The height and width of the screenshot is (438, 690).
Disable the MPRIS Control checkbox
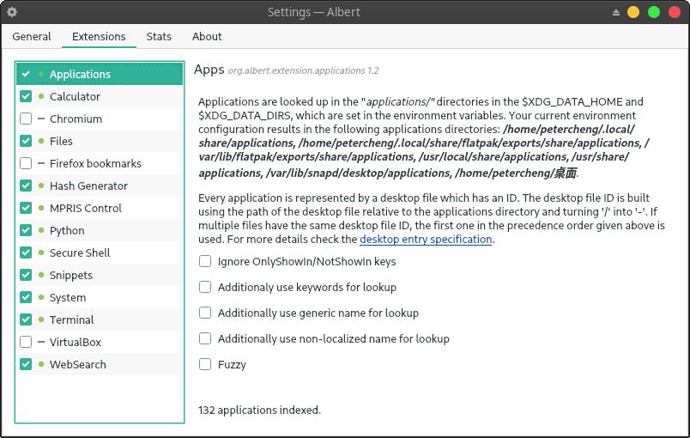[x=26, y=208]
